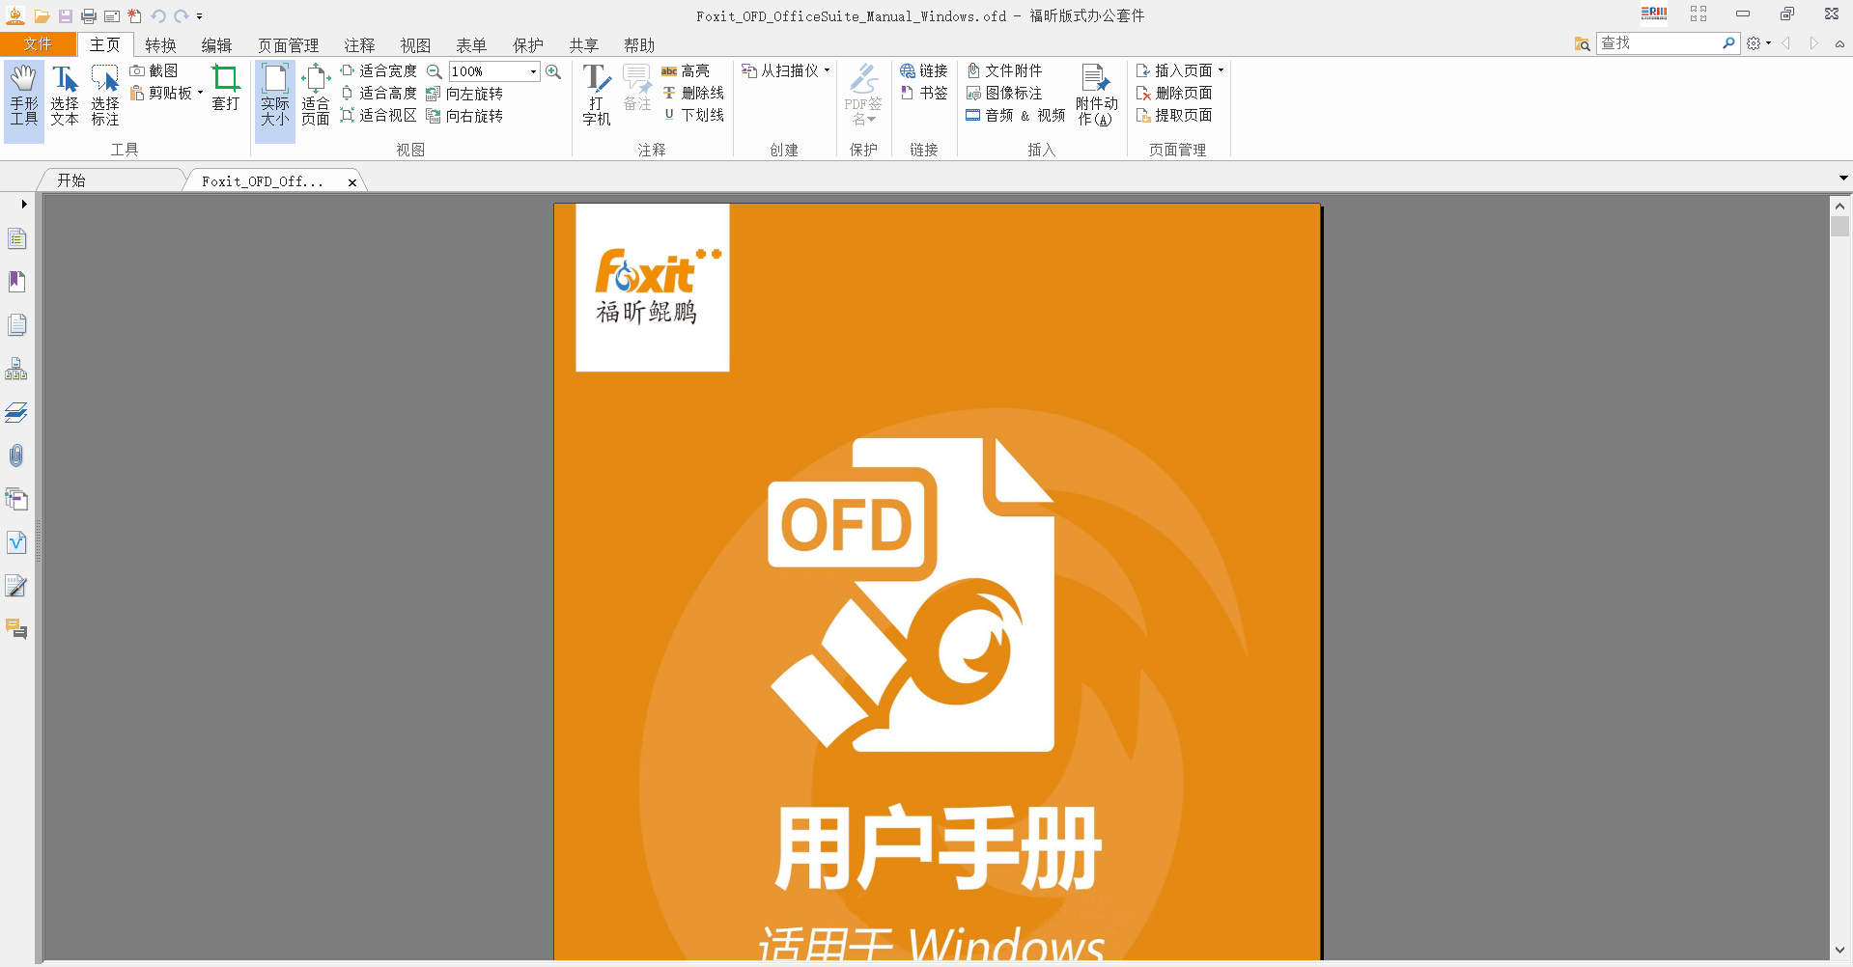Click the Attachment Action button (附件动作)
Viewport: 1853px width, 967px height.
(x=1096, y=95)
